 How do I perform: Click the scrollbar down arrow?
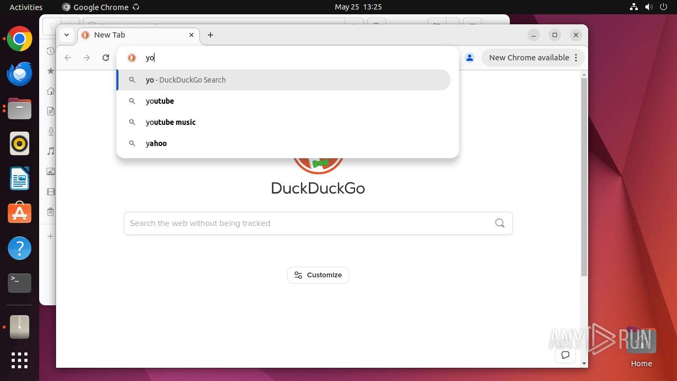[x=584, y=364]
